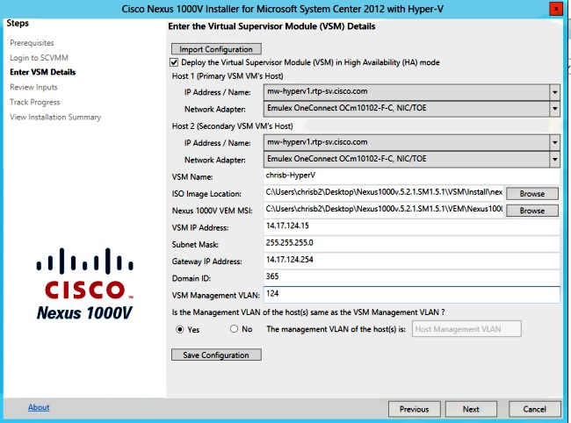Open Host 1 IP Address / Name dropdown

pyautogui.click(x=554, y=92)
